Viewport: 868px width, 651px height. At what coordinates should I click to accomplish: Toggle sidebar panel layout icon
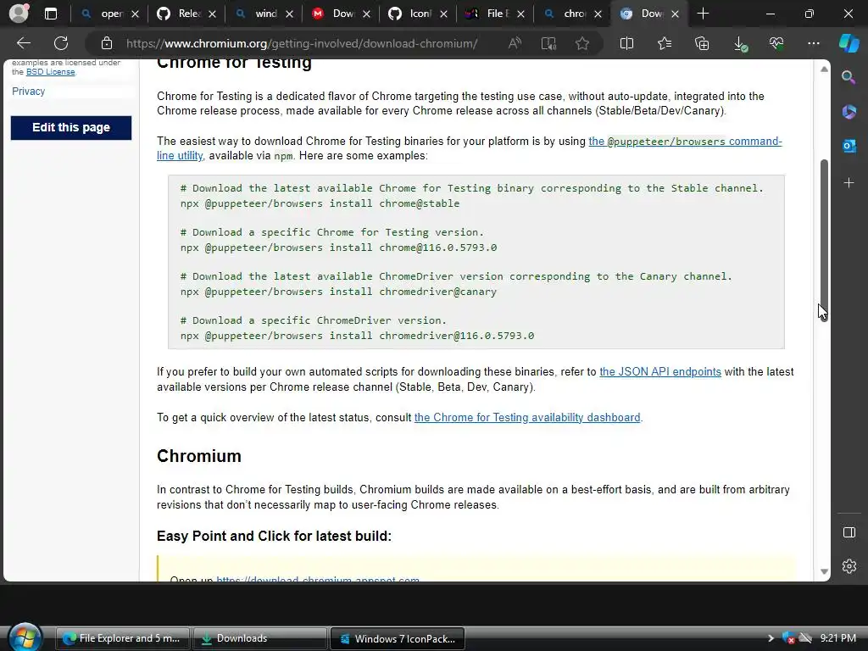(x=849, y=532)
